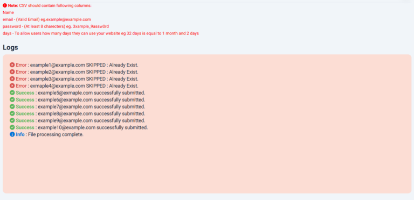
Task: Click the green check beside example5@exmaple.com
Action: pos(12,92)
